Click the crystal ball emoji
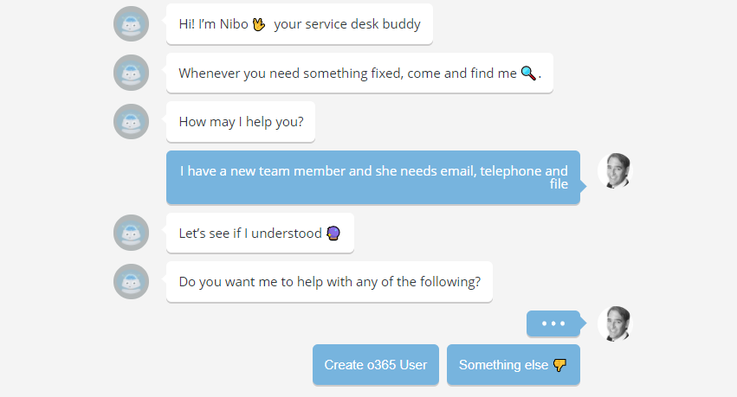The image size is (737, 397). [x=333, y=233]
